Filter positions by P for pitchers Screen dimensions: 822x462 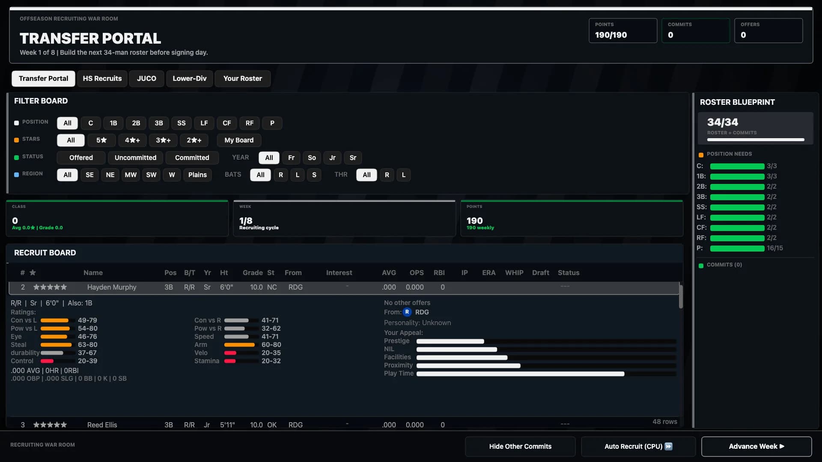(272, 123)
